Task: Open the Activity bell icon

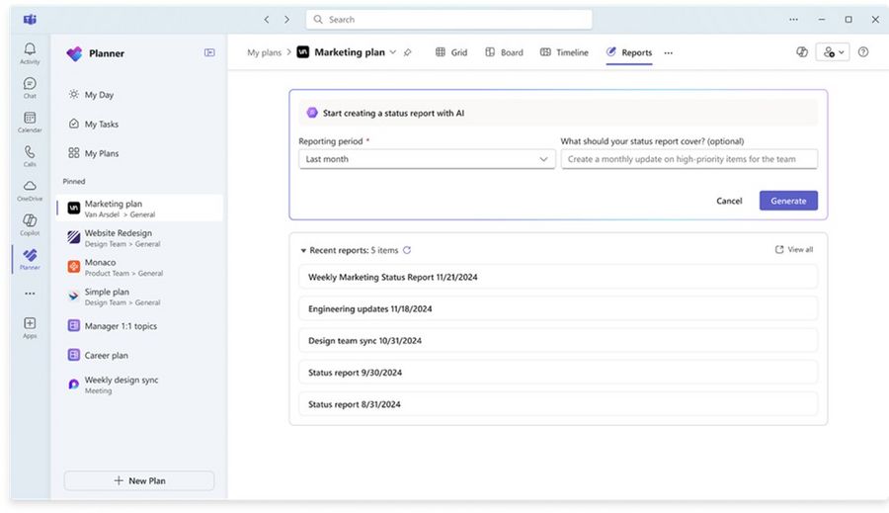Action: [x=30, y=53]
